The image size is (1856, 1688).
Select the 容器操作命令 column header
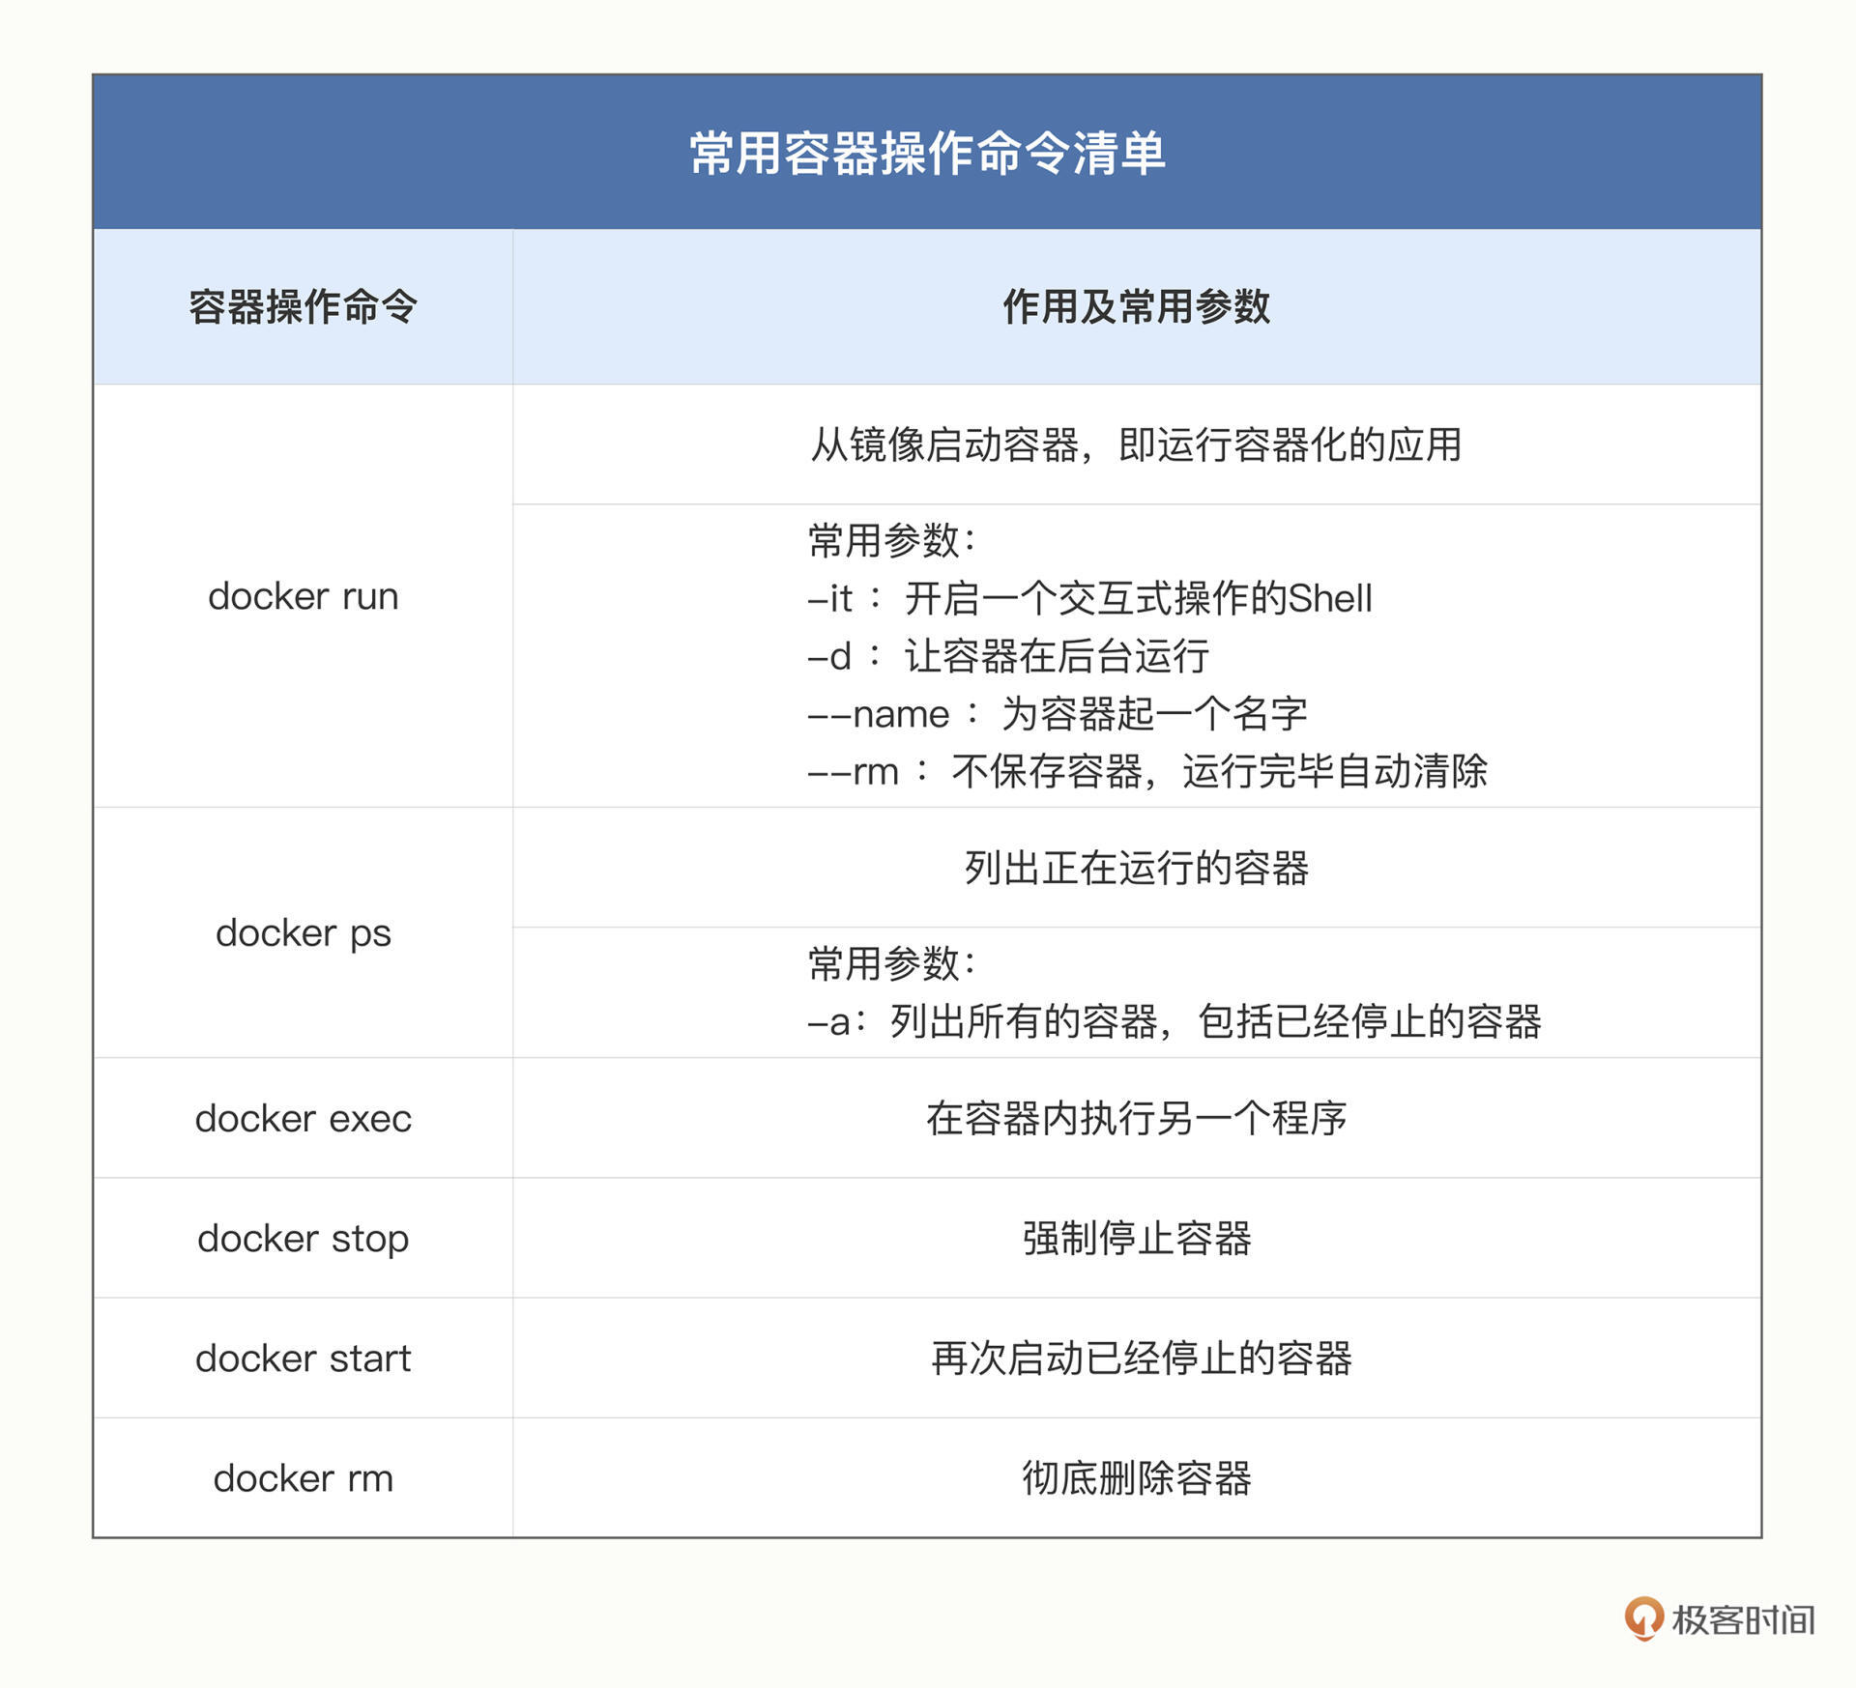pos(303,305)
